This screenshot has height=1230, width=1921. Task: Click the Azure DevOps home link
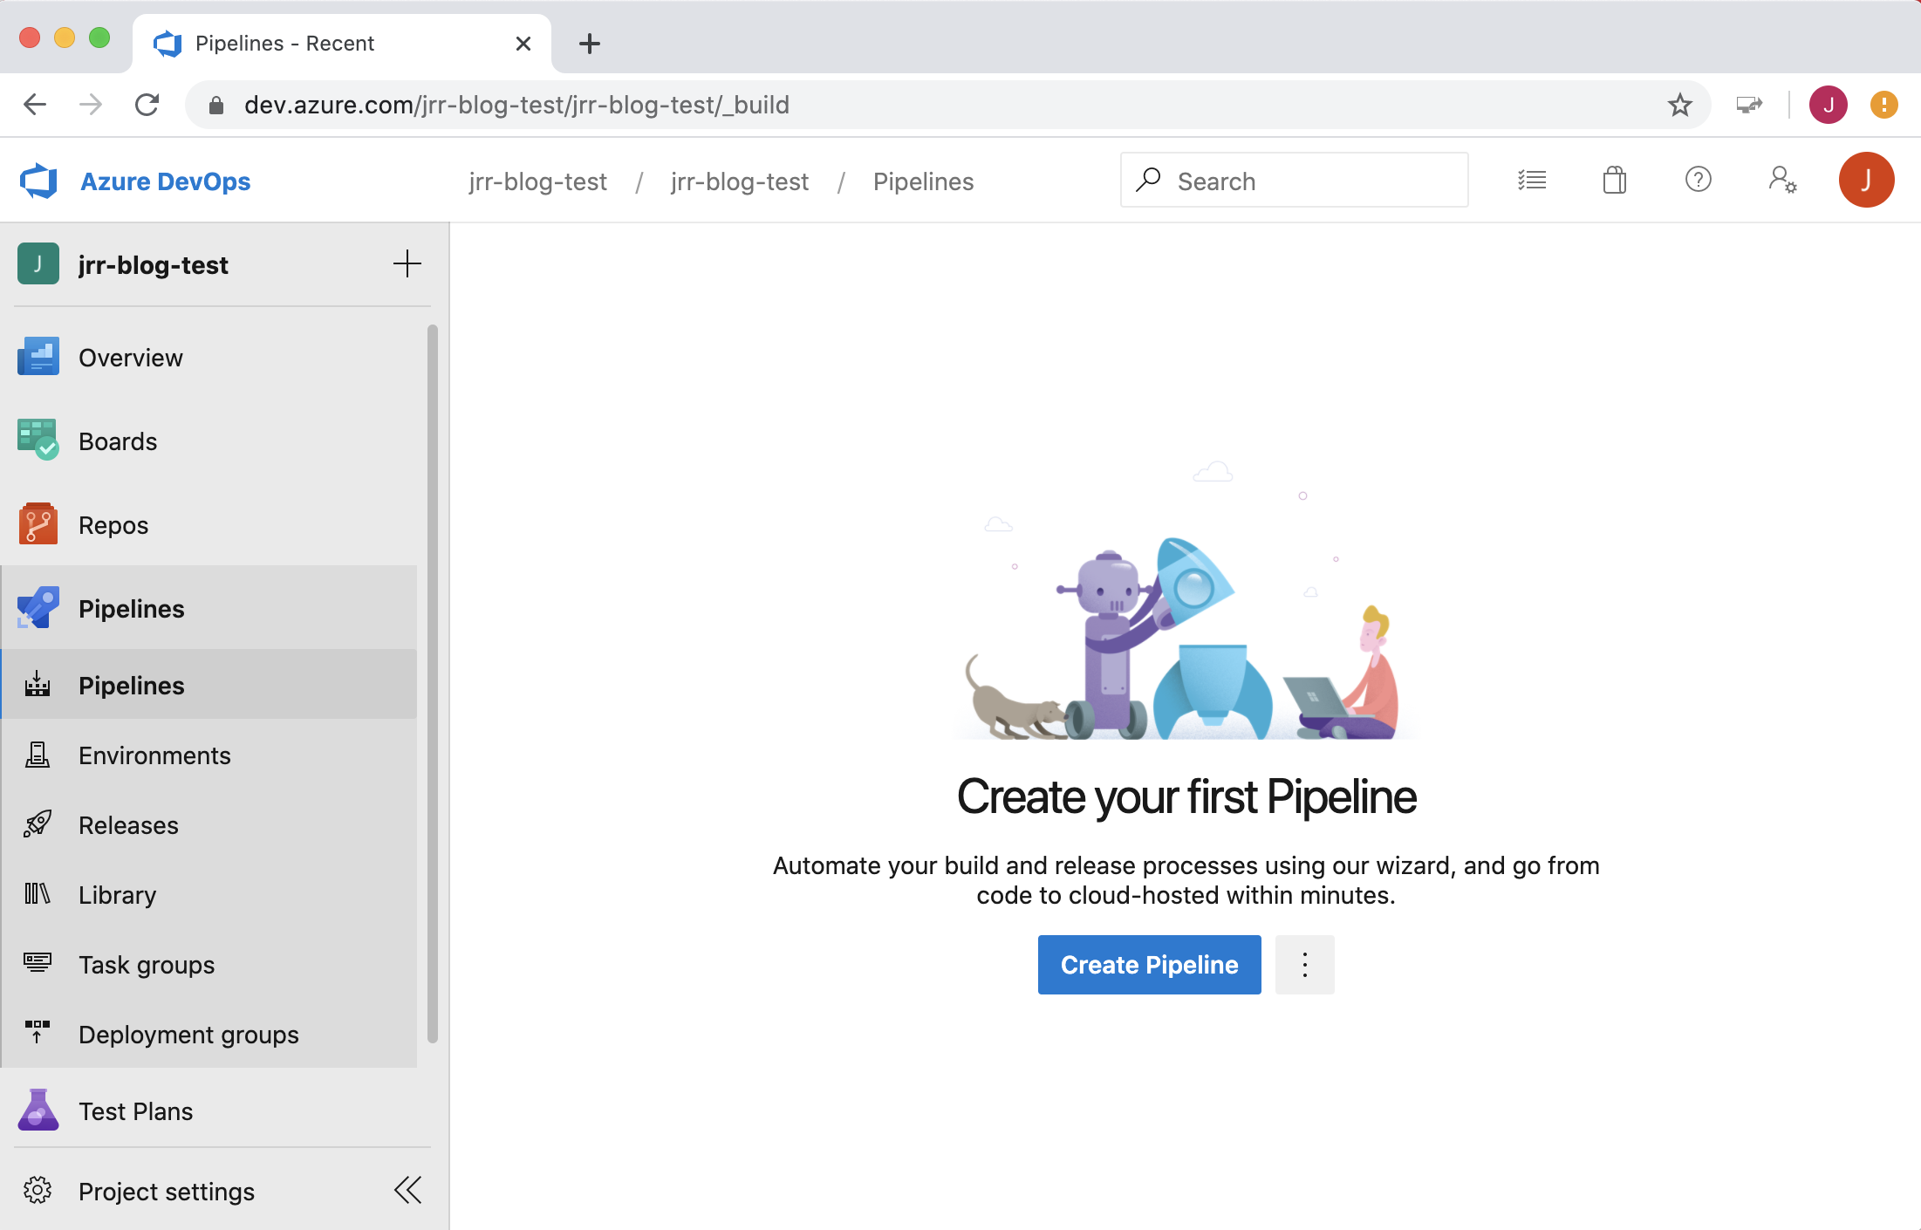[165, 181]
